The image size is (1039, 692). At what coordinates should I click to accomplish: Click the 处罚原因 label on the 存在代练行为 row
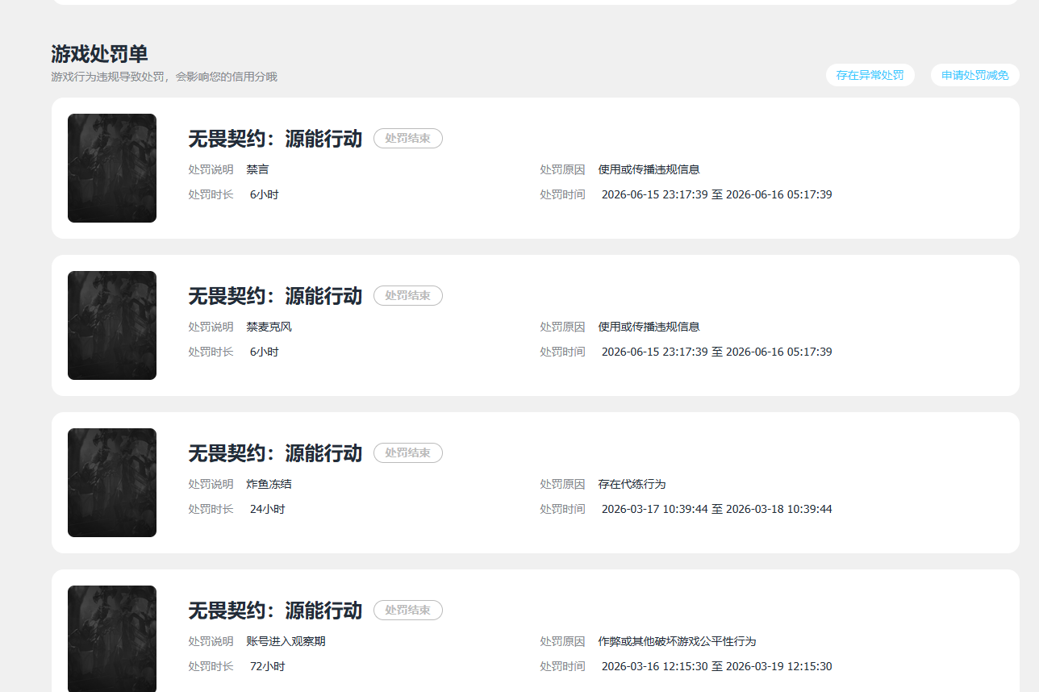562,484
